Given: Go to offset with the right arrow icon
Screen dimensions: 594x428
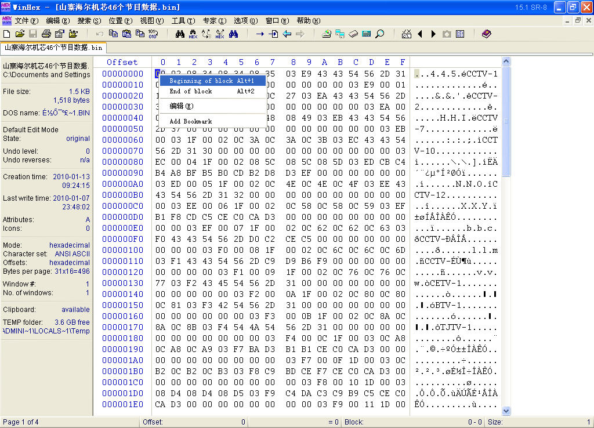Looking at the screenshot, I should pos(260,34).
